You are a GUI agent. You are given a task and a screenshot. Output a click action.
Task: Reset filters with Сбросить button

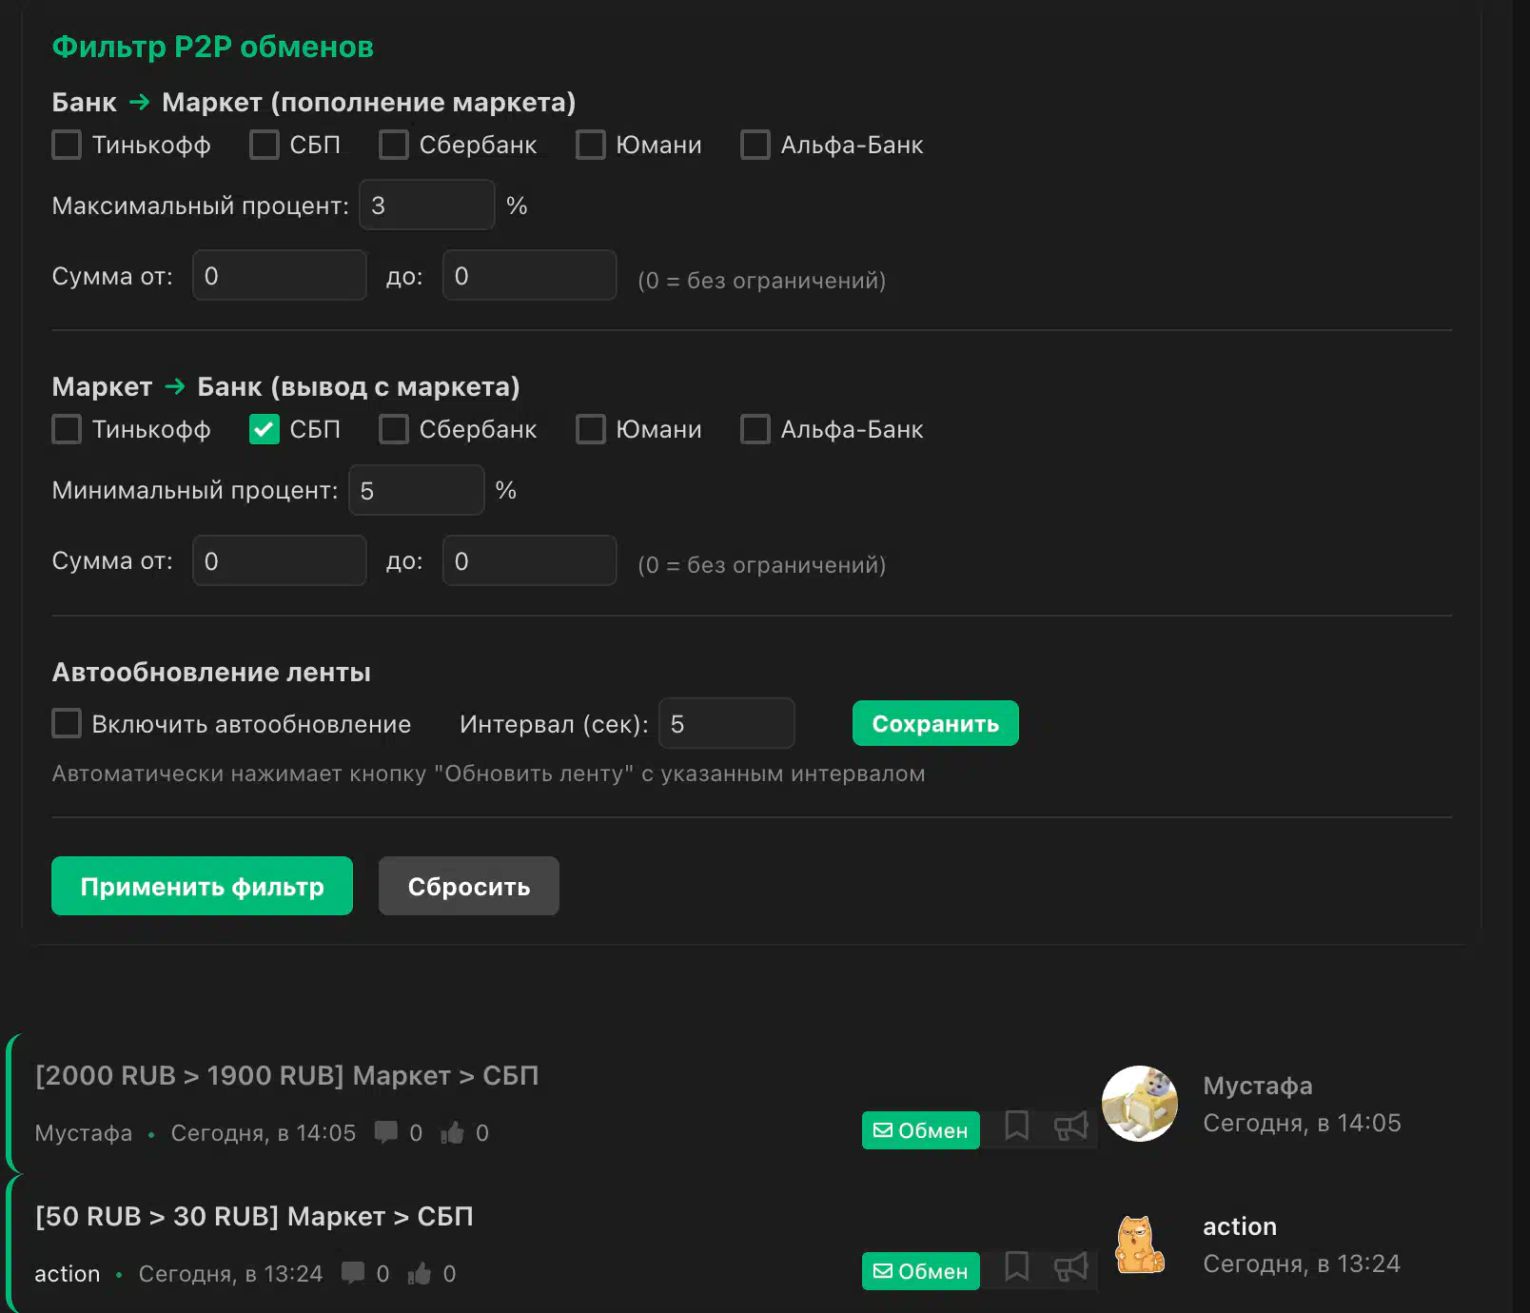point(468,886)
